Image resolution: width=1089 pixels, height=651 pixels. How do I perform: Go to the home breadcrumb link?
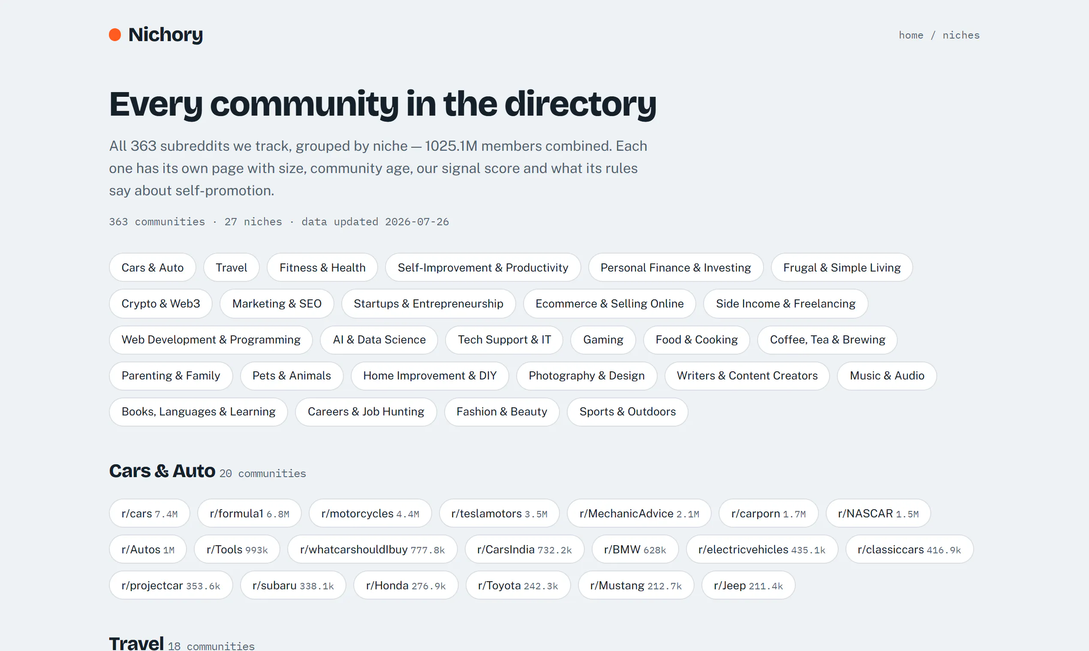click(911, 35)
